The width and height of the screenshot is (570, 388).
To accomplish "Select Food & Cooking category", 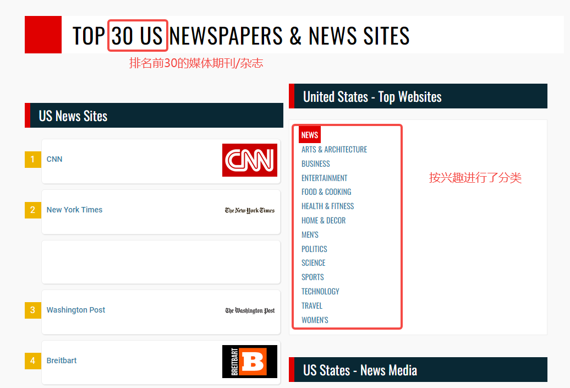I will pyautogui.click(x=326, y=192).
